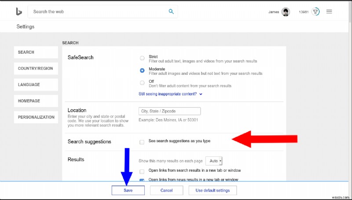Click the Cancel button
Viewport: 352px width, 200px height.
coord(166,190)
